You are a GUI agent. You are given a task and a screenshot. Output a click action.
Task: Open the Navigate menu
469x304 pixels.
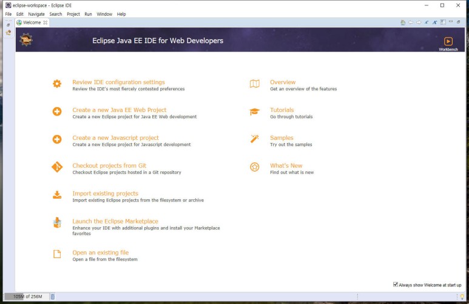[36, 14]
